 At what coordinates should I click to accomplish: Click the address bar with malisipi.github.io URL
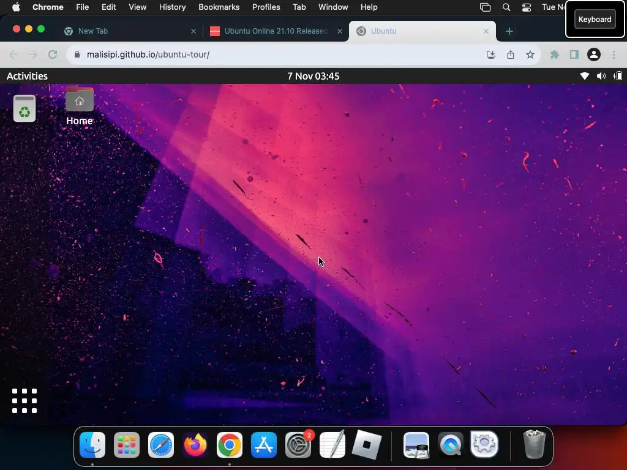(x=304, y=54)
